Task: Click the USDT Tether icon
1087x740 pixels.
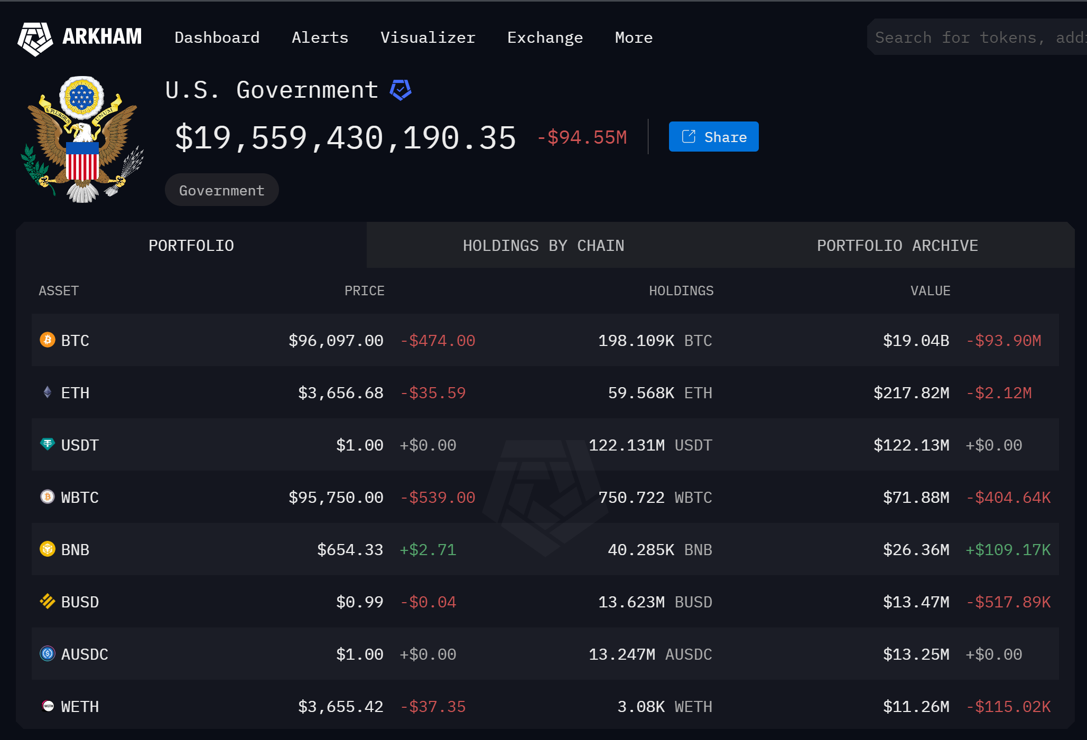Action: pyautogui.click(x=48, y=444)
